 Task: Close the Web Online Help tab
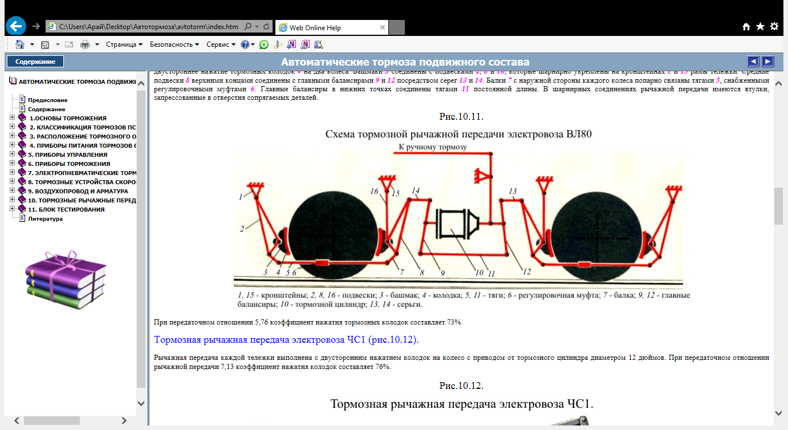(383, 27)
